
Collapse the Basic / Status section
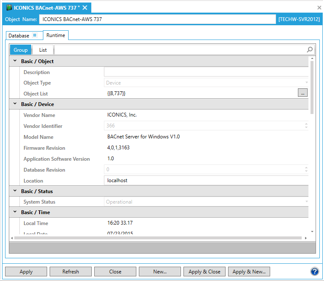click(15, 191)
